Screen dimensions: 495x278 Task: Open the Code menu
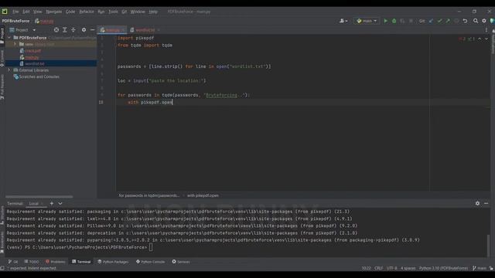[x=70, y=12]
